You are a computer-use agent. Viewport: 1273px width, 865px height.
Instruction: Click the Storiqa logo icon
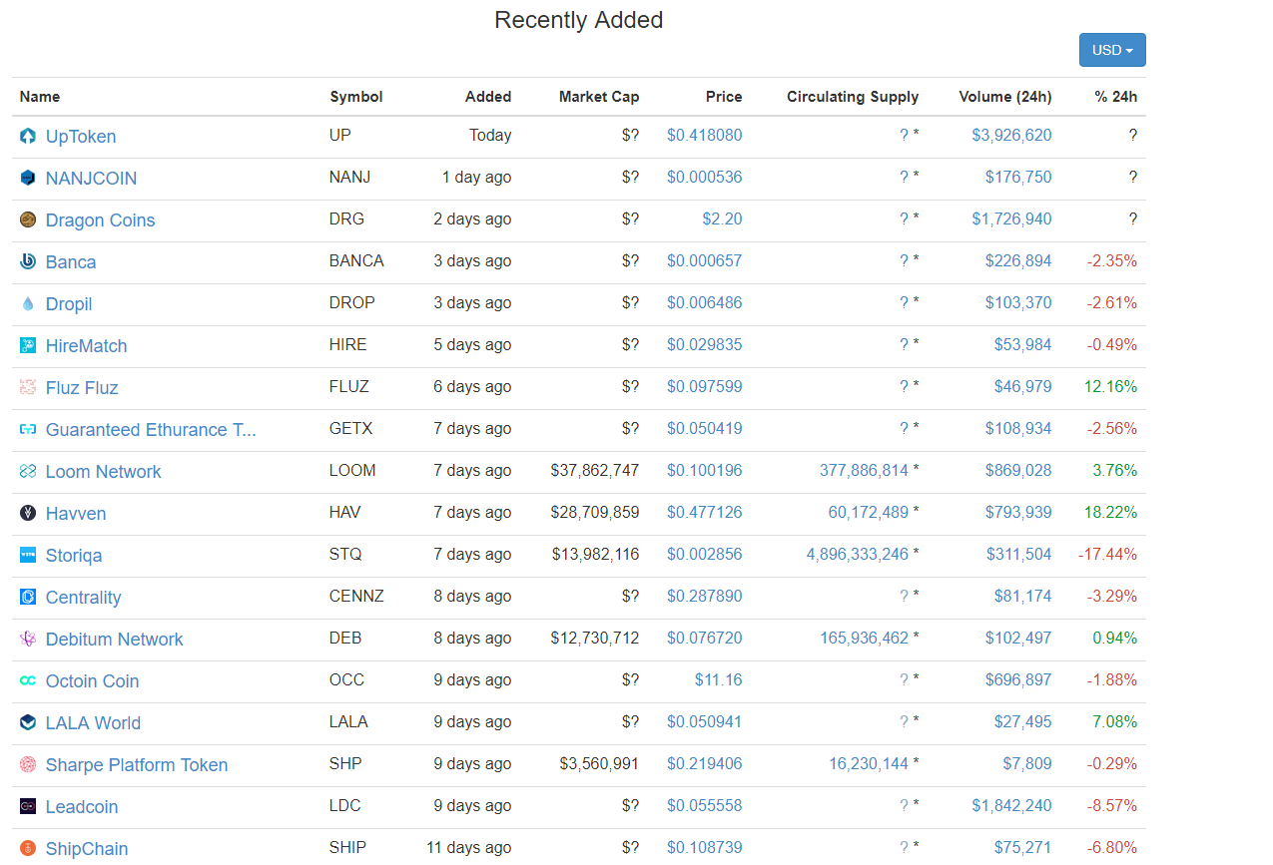[28, 556]
